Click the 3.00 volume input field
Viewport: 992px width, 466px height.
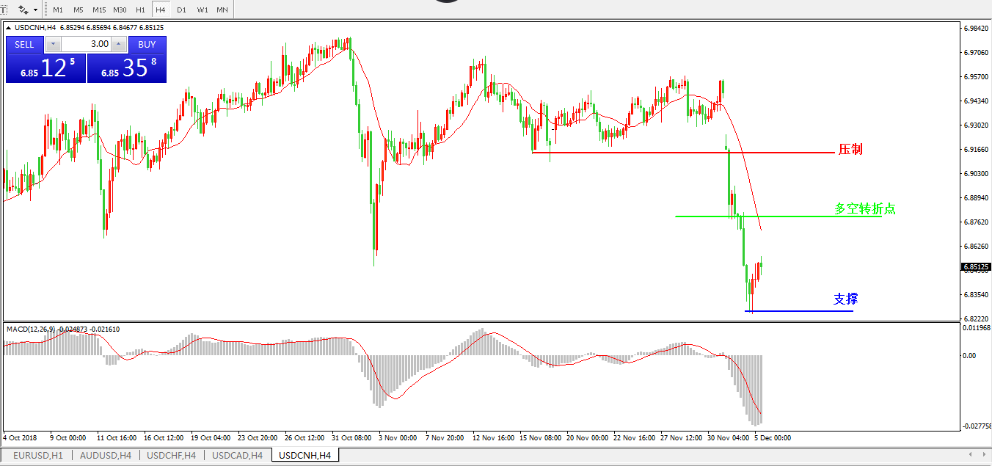point(86,44)
